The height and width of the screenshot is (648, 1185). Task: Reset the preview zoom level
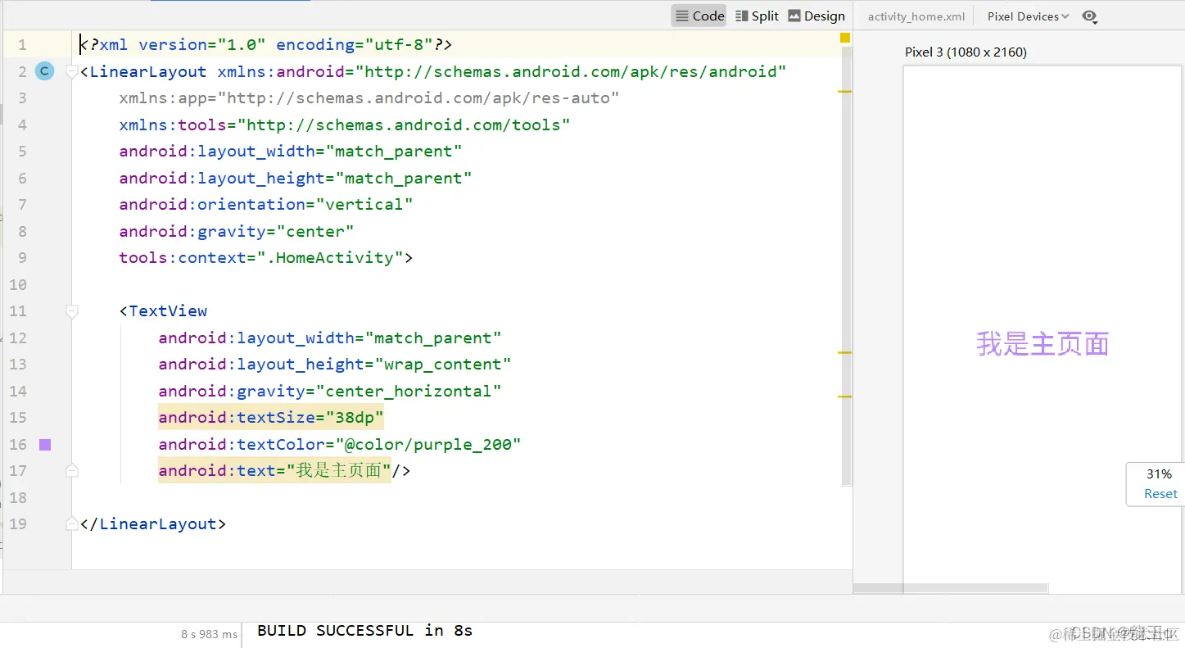click(1160, 494)
